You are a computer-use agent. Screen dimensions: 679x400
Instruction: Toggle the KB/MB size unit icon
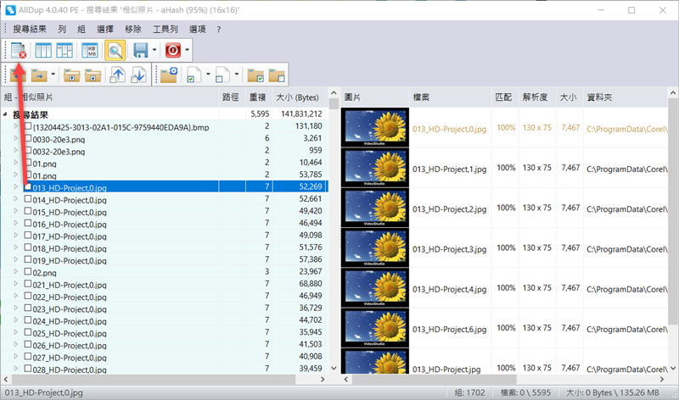[89, 51]
